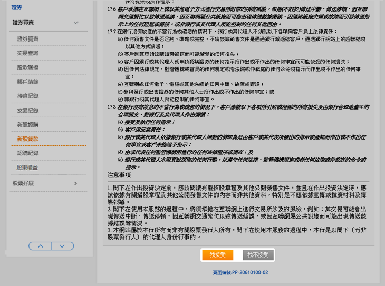This screenshot has height=286, width=385.
Task: View 持倉紀錄 from sidebar
Action: click(x=27, y=96)
